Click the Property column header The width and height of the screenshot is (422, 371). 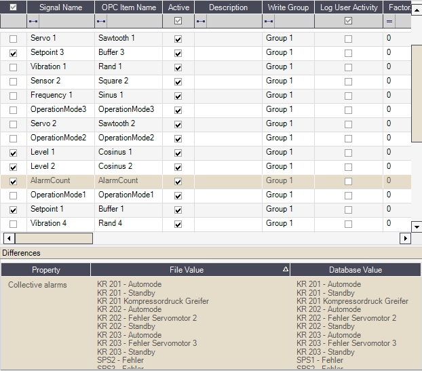[x=45, y=270]
